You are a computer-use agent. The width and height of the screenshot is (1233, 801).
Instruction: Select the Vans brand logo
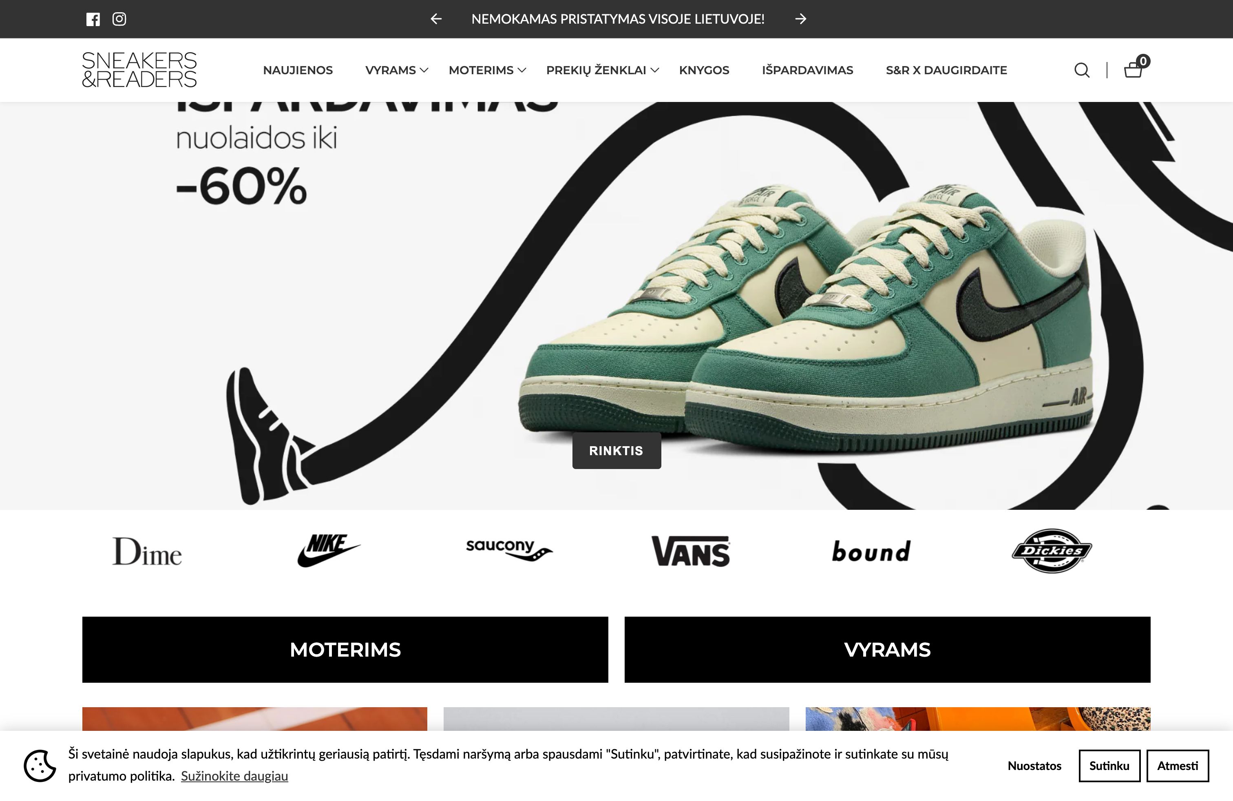point(691,551)
